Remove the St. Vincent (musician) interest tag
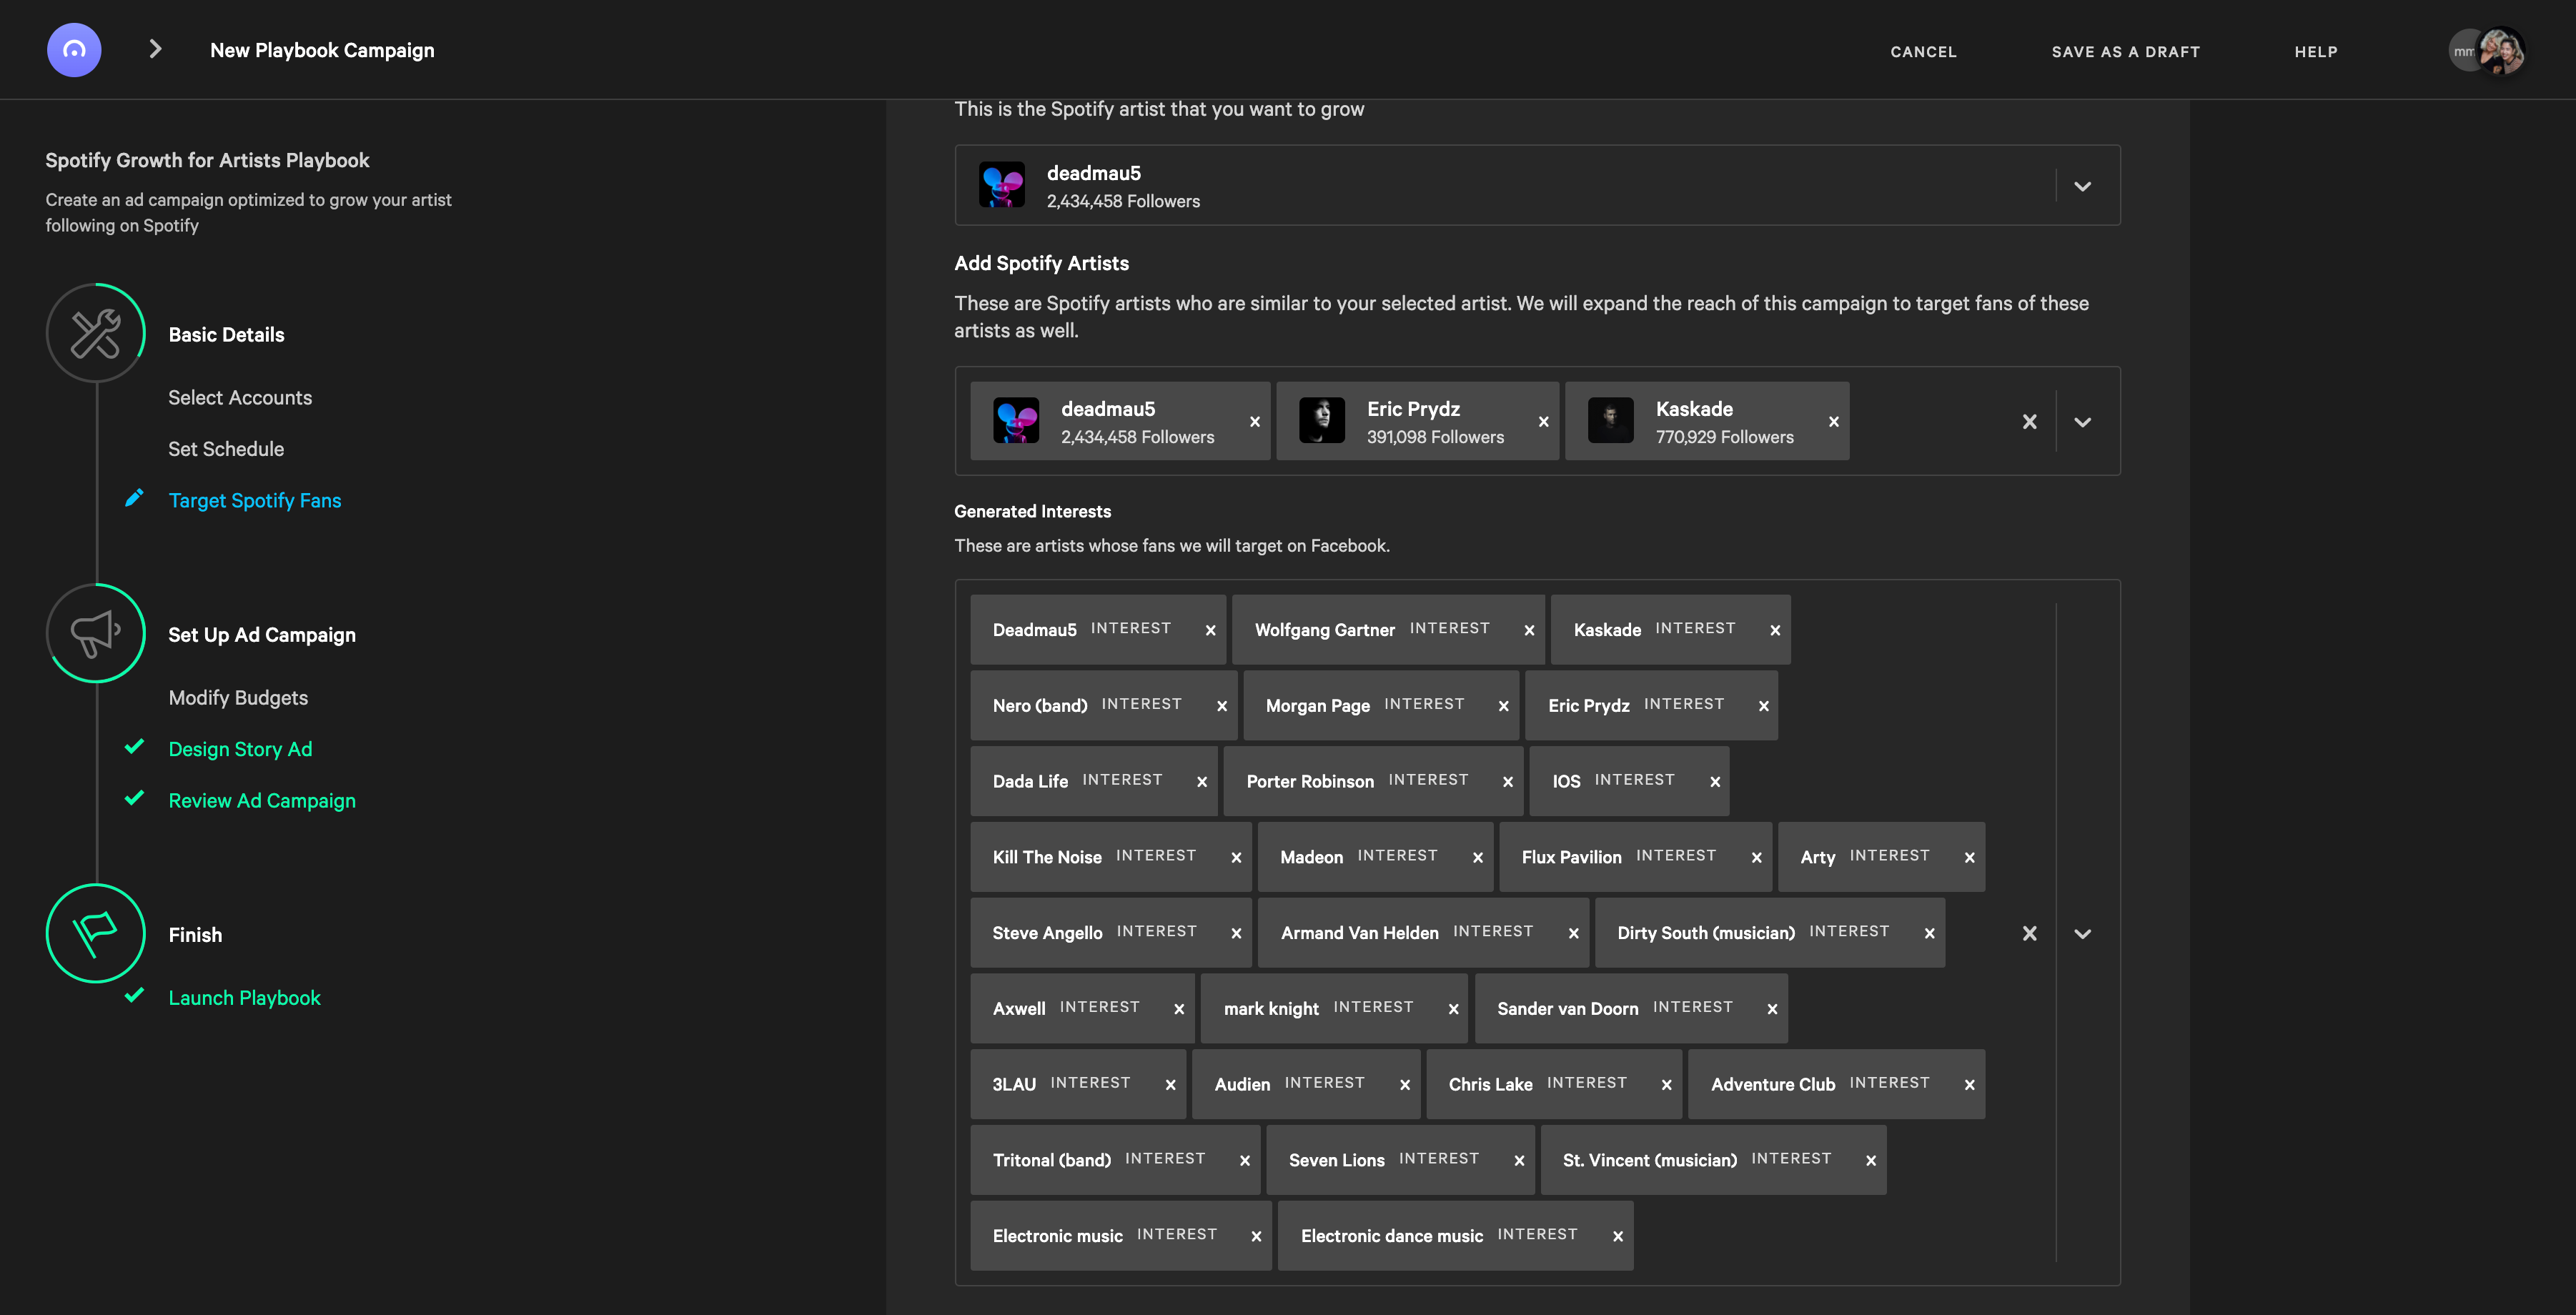 click(1871, 1161)
